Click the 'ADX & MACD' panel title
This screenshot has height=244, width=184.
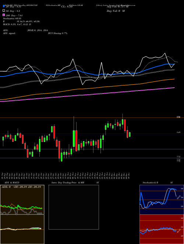tap(12, 183)
